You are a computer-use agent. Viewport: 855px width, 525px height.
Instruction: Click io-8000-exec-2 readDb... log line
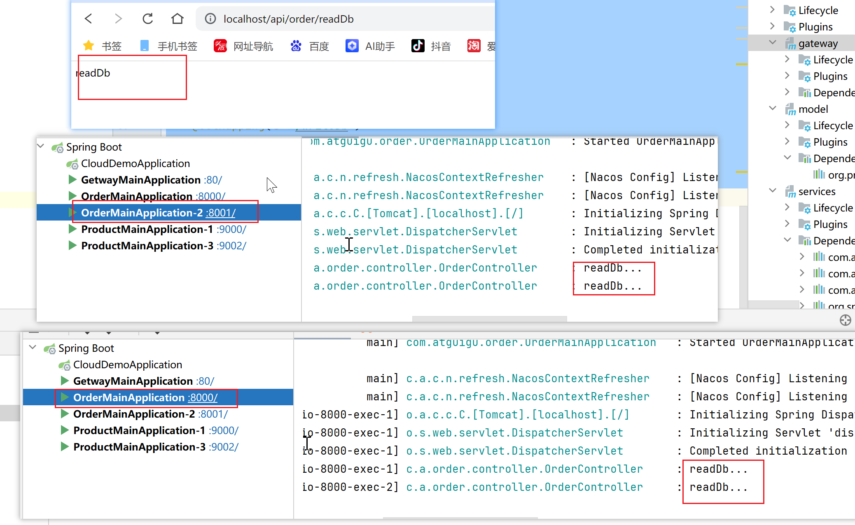pos(525,487)
